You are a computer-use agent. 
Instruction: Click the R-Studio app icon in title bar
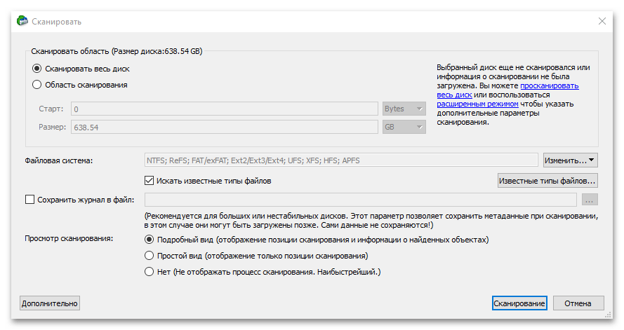22,21
